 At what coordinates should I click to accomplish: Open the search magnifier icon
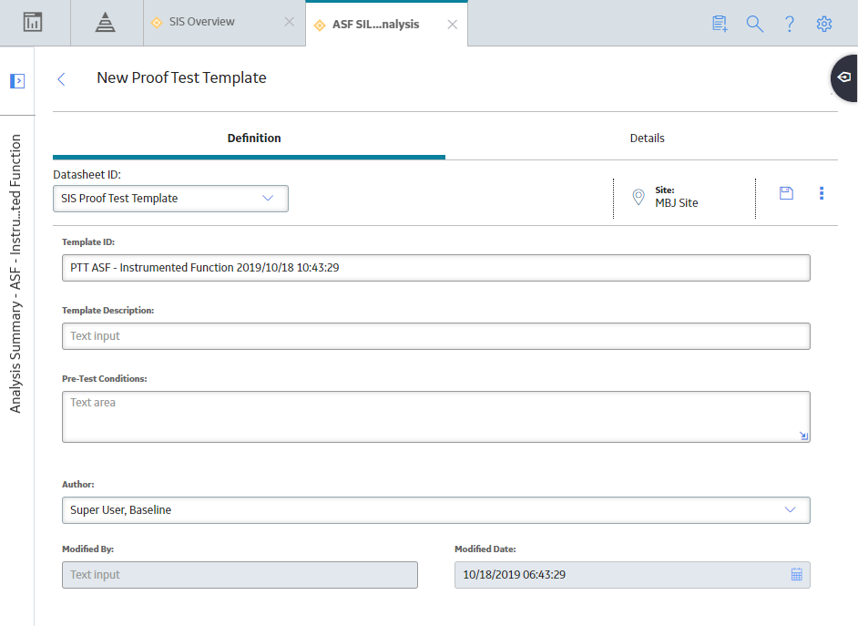(755, 24)
